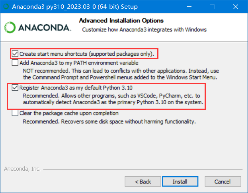
Task: Click the green Anaconda logo in the header
Action: pyautogui.click(x=10, y=27)
